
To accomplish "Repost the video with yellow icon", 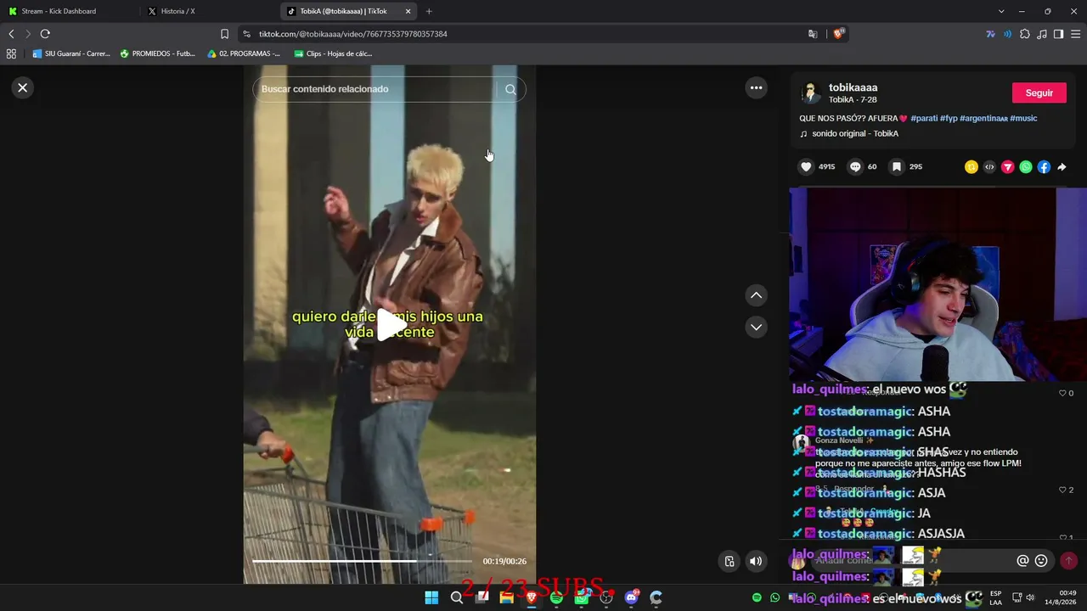I will click(x=972, y=167).
